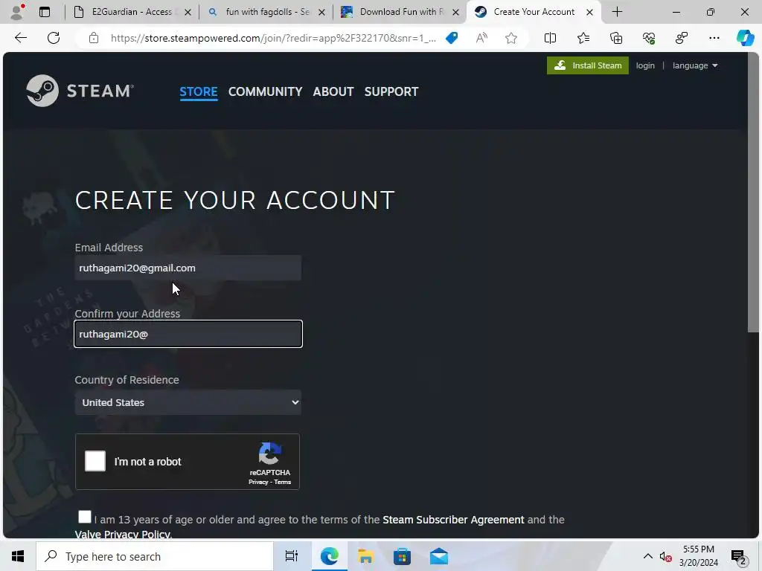Screen dimensions: 762x571
Task: Click the browser extensions icon
Action: pos(682,38)
